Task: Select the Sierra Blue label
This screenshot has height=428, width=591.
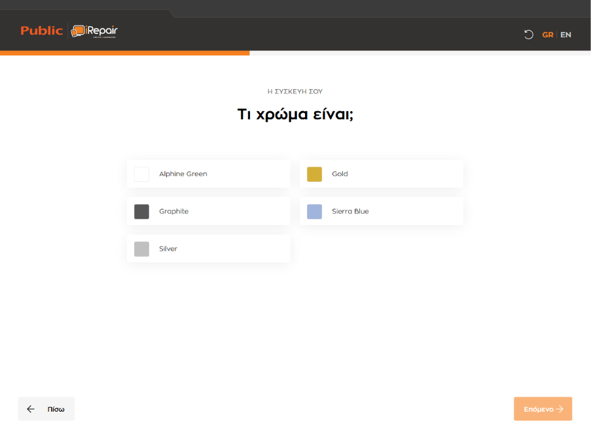Action: [350, 211]
